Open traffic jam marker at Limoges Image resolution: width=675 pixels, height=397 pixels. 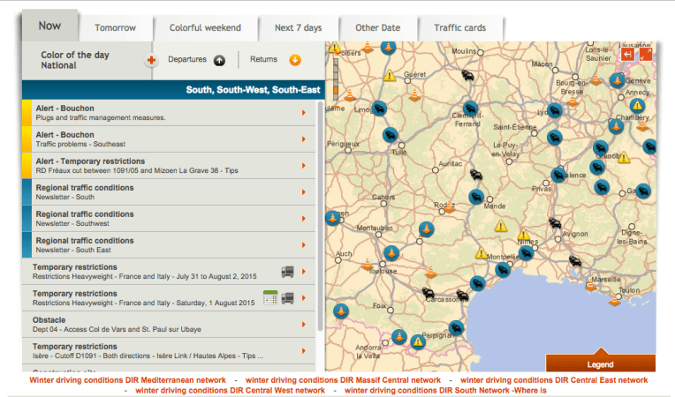pos(379,109)
